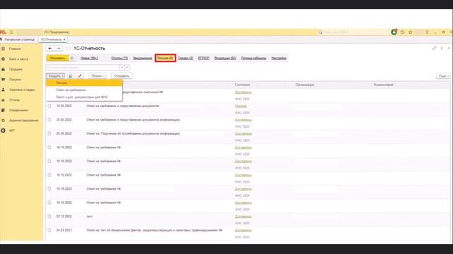Open the Настройки link
Image resolution: width=453 pixels, height=254 pixels.
click(x=279, y=58)
